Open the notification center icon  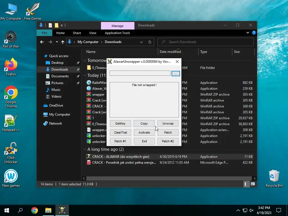[x=279, y=210]
